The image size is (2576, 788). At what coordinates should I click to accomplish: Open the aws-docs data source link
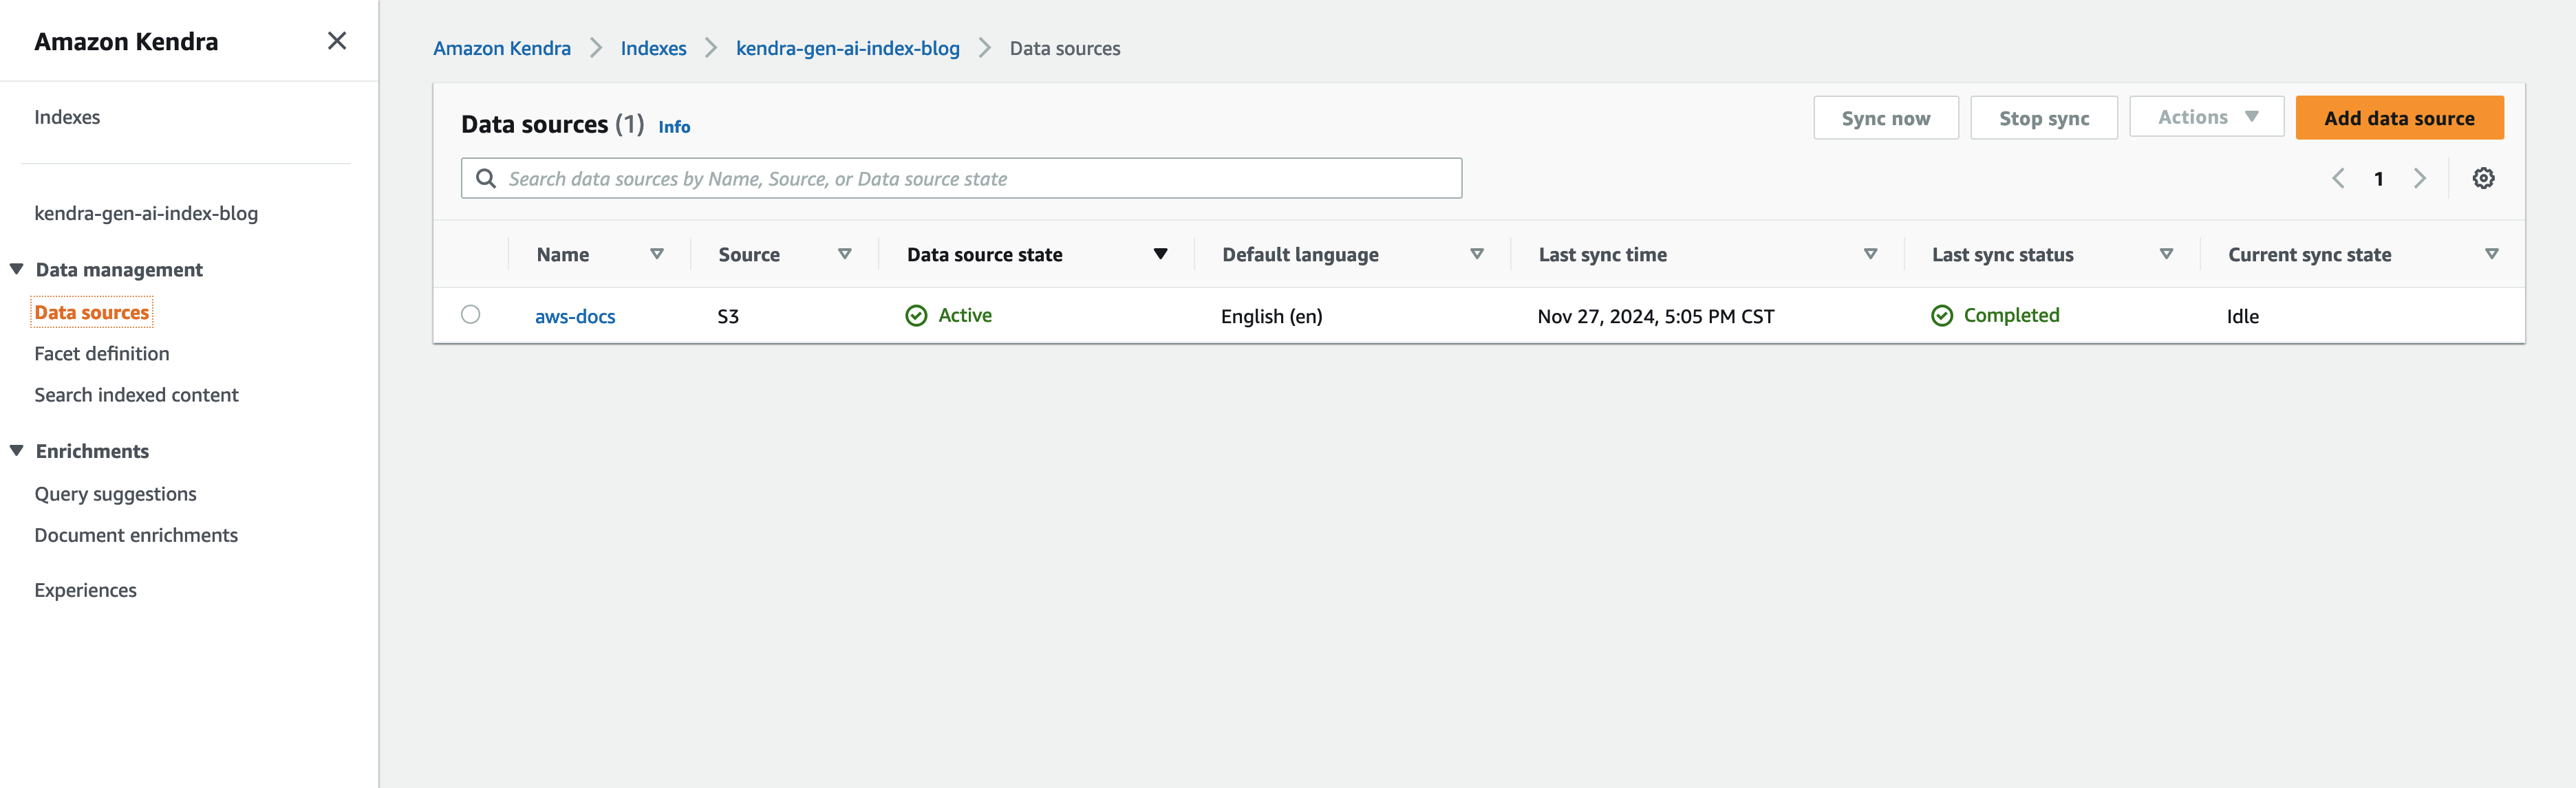click(575, 317)
